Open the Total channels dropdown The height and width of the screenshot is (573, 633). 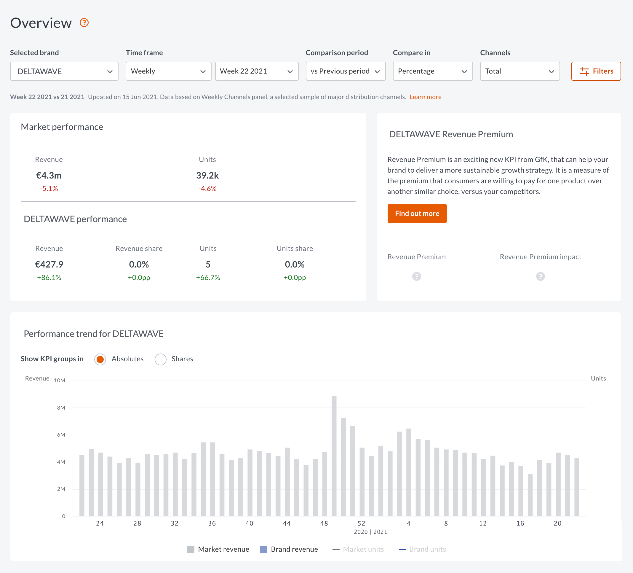[x=520, y=71]
